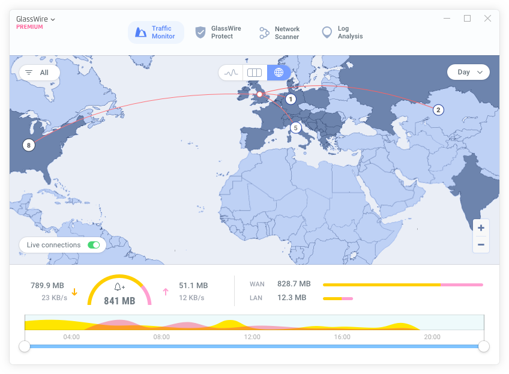Click the PREMIUM label under GlassWire
This screenshot has width=509, height=374.
coord(29,27)
